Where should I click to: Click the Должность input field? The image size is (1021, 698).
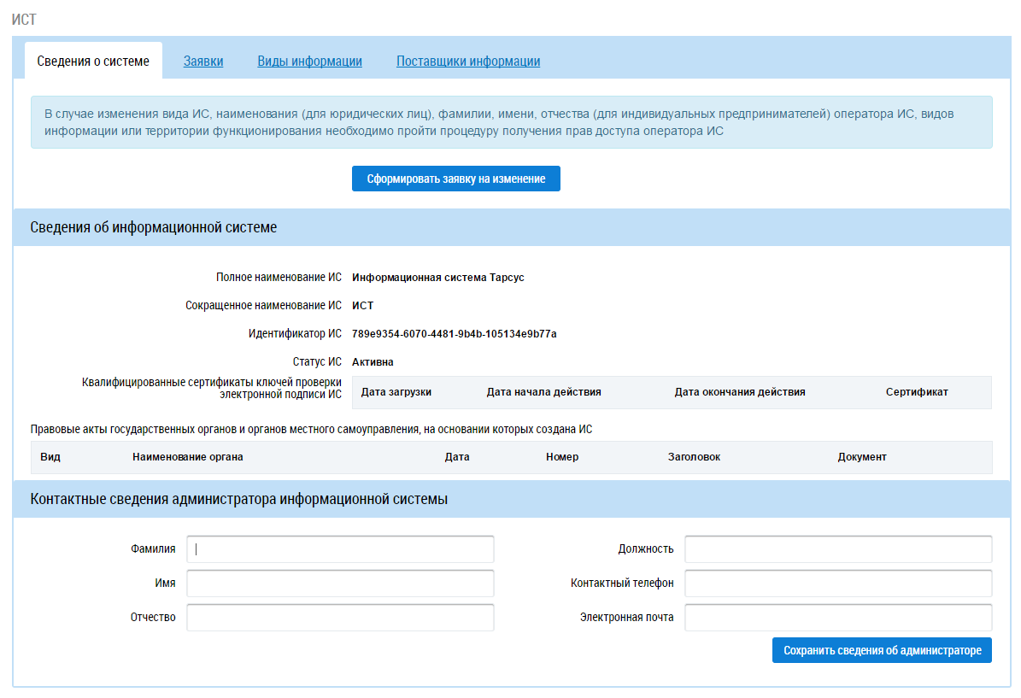838,549
